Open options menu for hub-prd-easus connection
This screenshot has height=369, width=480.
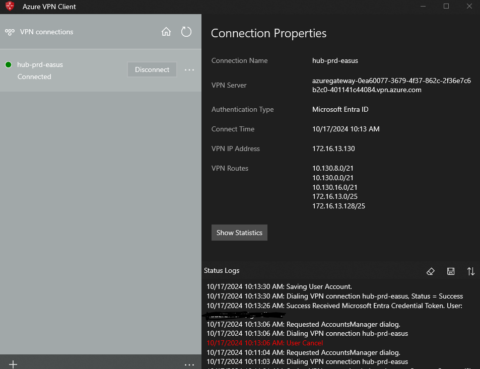tap(189, 70)
